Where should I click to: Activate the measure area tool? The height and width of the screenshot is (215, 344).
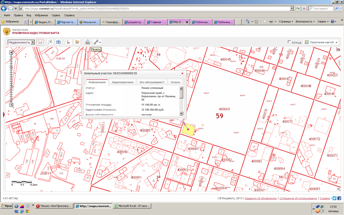point(77,42)
